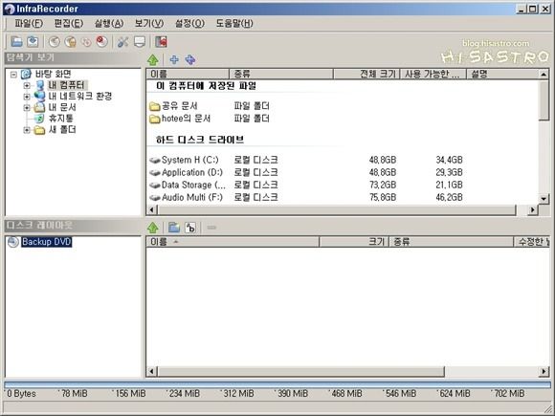Open configuration with the tools icon

coord(122,42)
